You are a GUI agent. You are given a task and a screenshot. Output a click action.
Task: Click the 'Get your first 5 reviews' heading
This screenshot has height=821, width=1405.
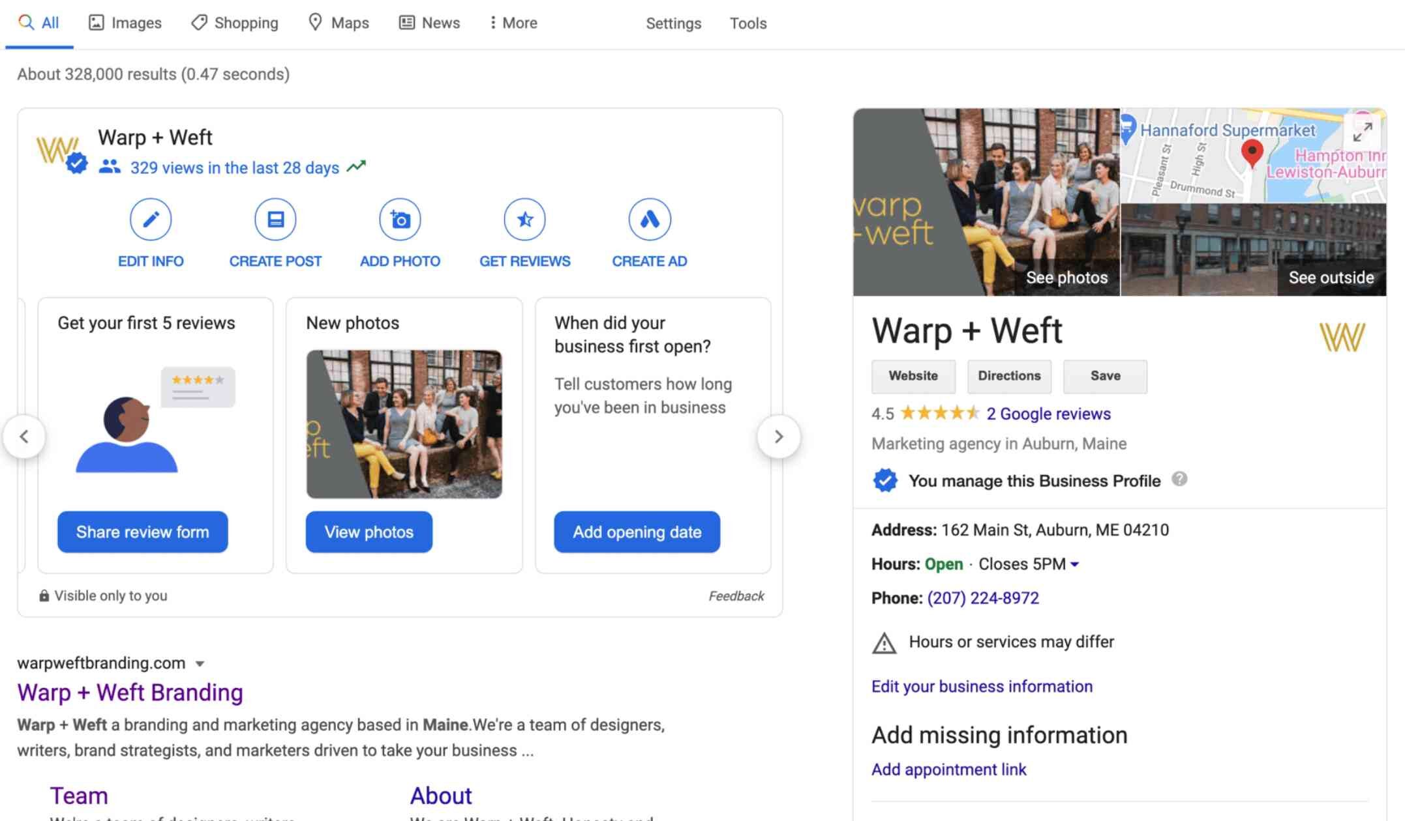[x=146, y=323]
